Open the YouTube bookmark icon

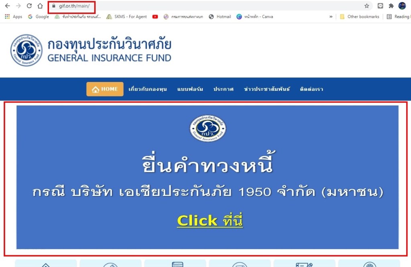click(155, 16)
